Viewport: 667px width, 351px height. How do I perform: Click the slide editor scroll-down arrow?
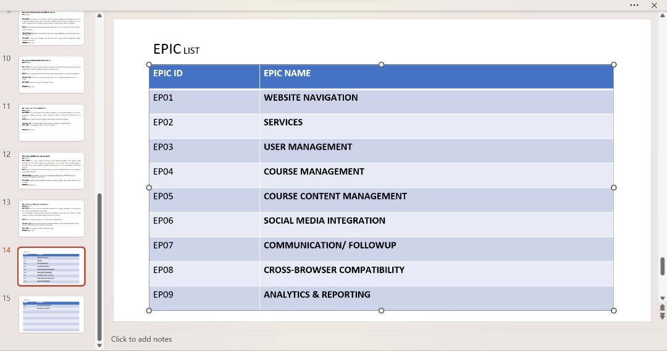pyautogui.click(x=663, y=298)
